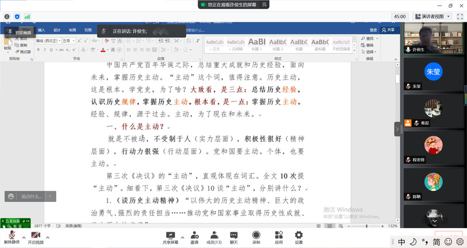Open audio options arrow beside 解除静音
Screen dimensions: 467x248
tap(23, 237)
